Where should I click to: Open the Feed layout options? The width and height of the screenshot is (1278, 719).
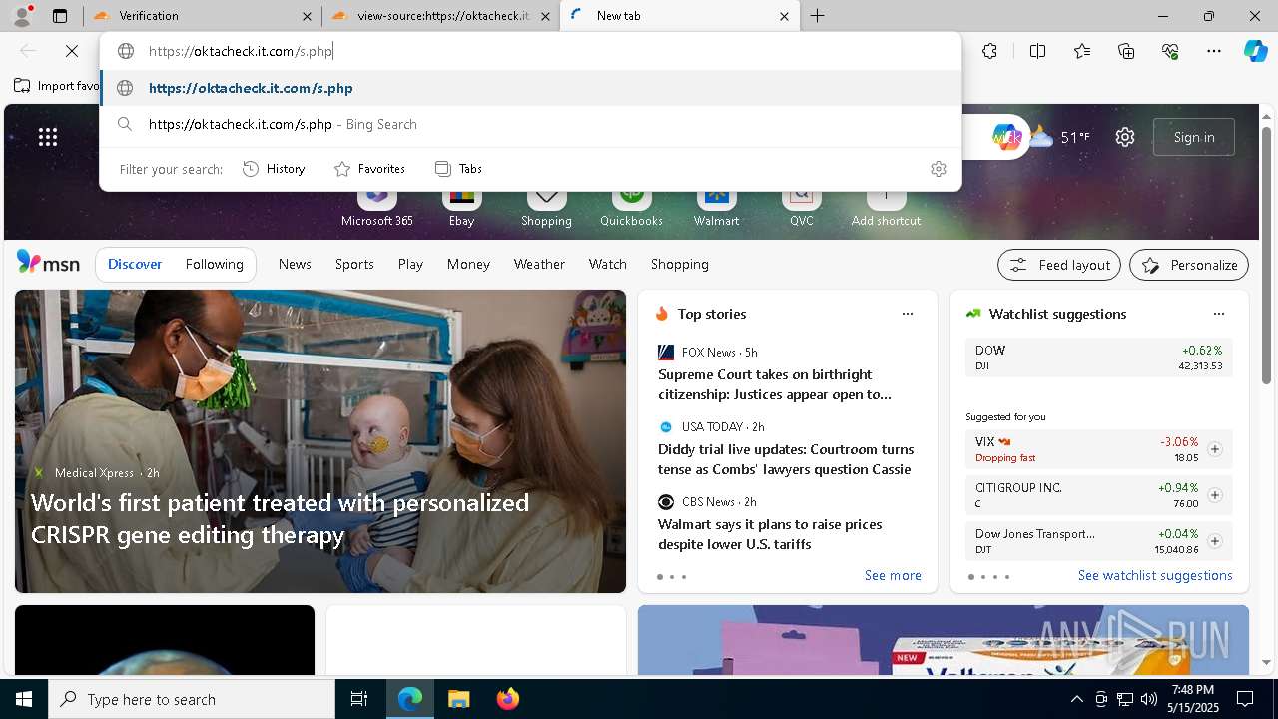coord(1059,265)
